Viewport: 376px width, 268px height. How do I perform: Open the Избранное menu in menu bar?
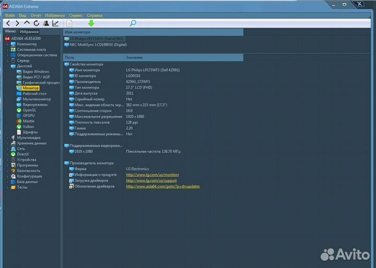(55, 15)
